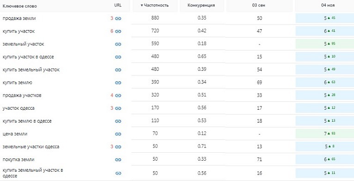Click the Конкуренция column header
Image resolution: width=354 pixels, height=181 pixels.
(x=201, y=6)
